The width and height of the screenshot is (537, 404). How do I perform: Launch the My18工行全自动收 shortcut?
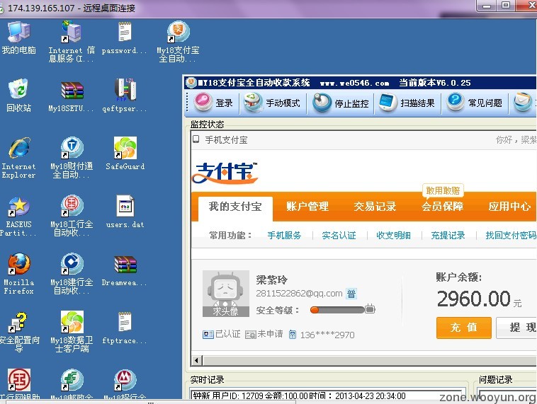(72, 217)
